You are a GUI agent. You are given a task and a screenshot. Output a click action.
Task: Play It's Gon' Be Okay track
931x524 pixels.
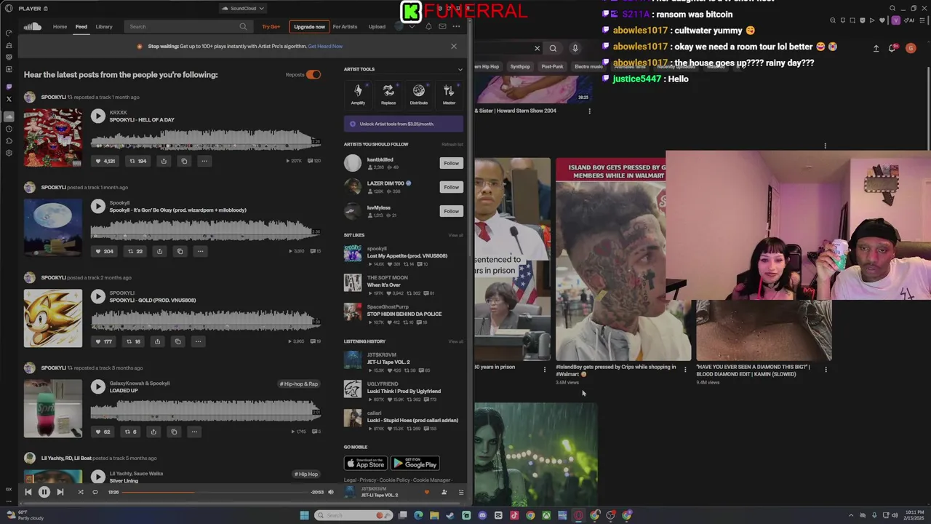[98, 207]
